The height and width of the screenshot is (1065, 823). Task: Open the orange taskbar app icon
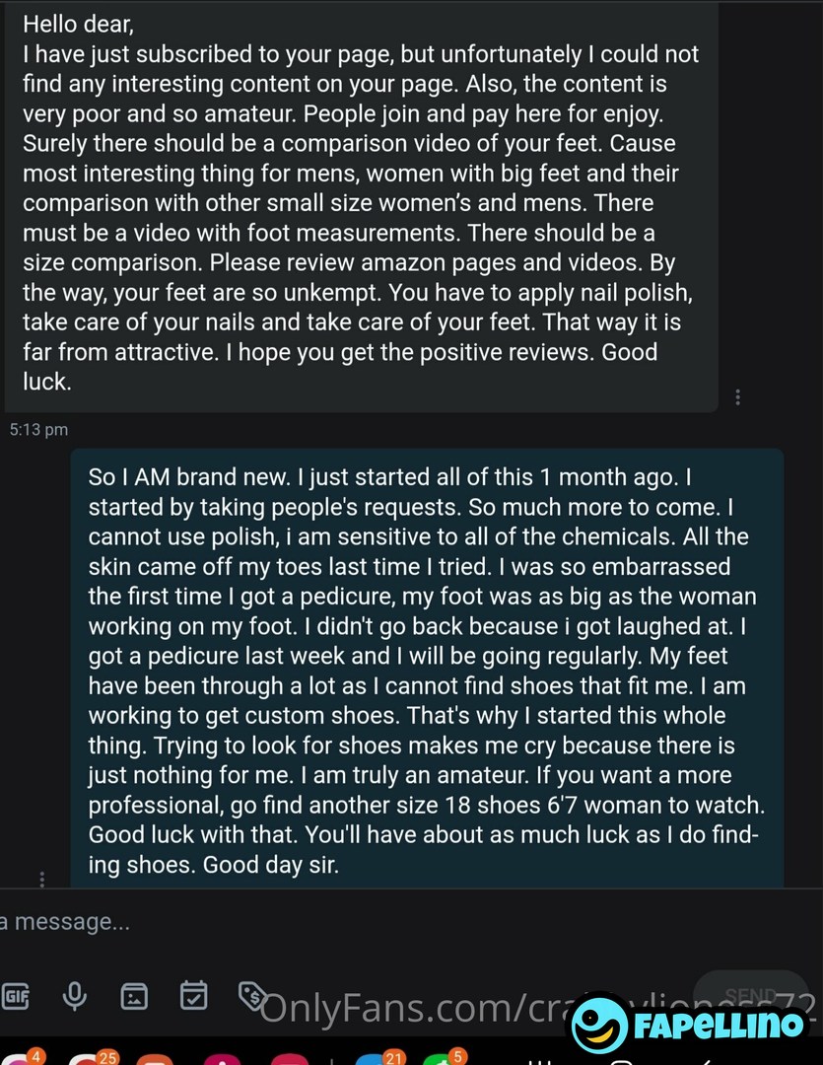[x=155, y=1059]
